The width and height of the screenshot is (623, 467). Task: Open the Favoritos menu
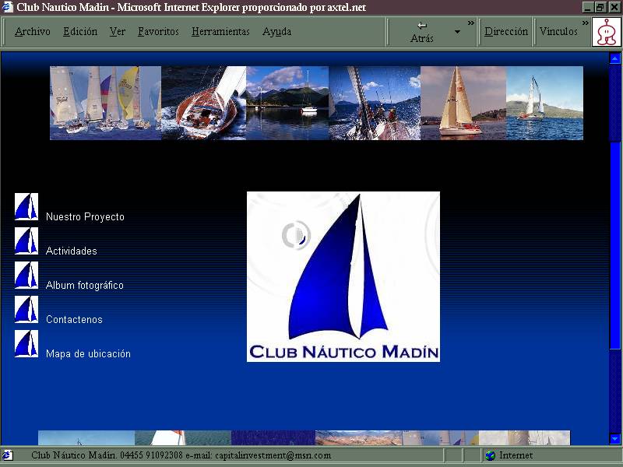(158, 32)
